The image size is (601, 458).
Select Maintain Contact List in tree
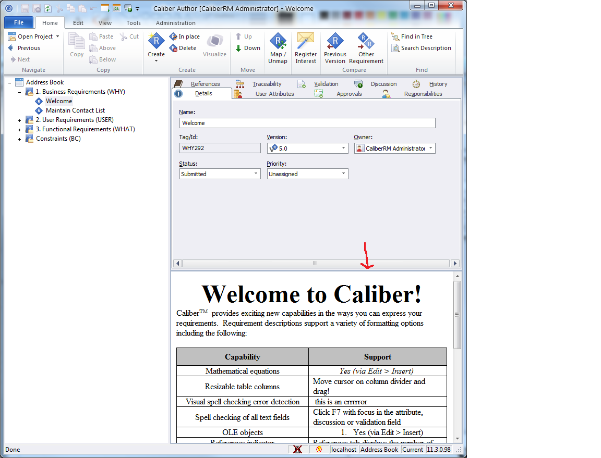(x=75, y=110)
